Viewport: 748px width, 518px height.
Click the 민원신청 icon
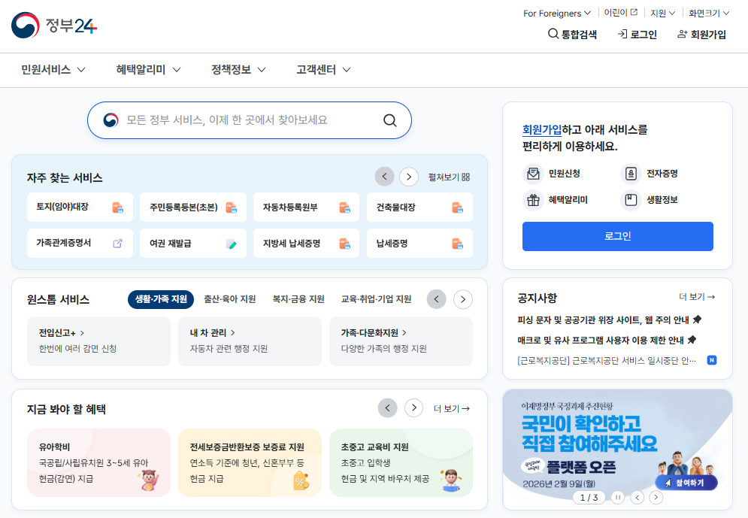[533, 174]
